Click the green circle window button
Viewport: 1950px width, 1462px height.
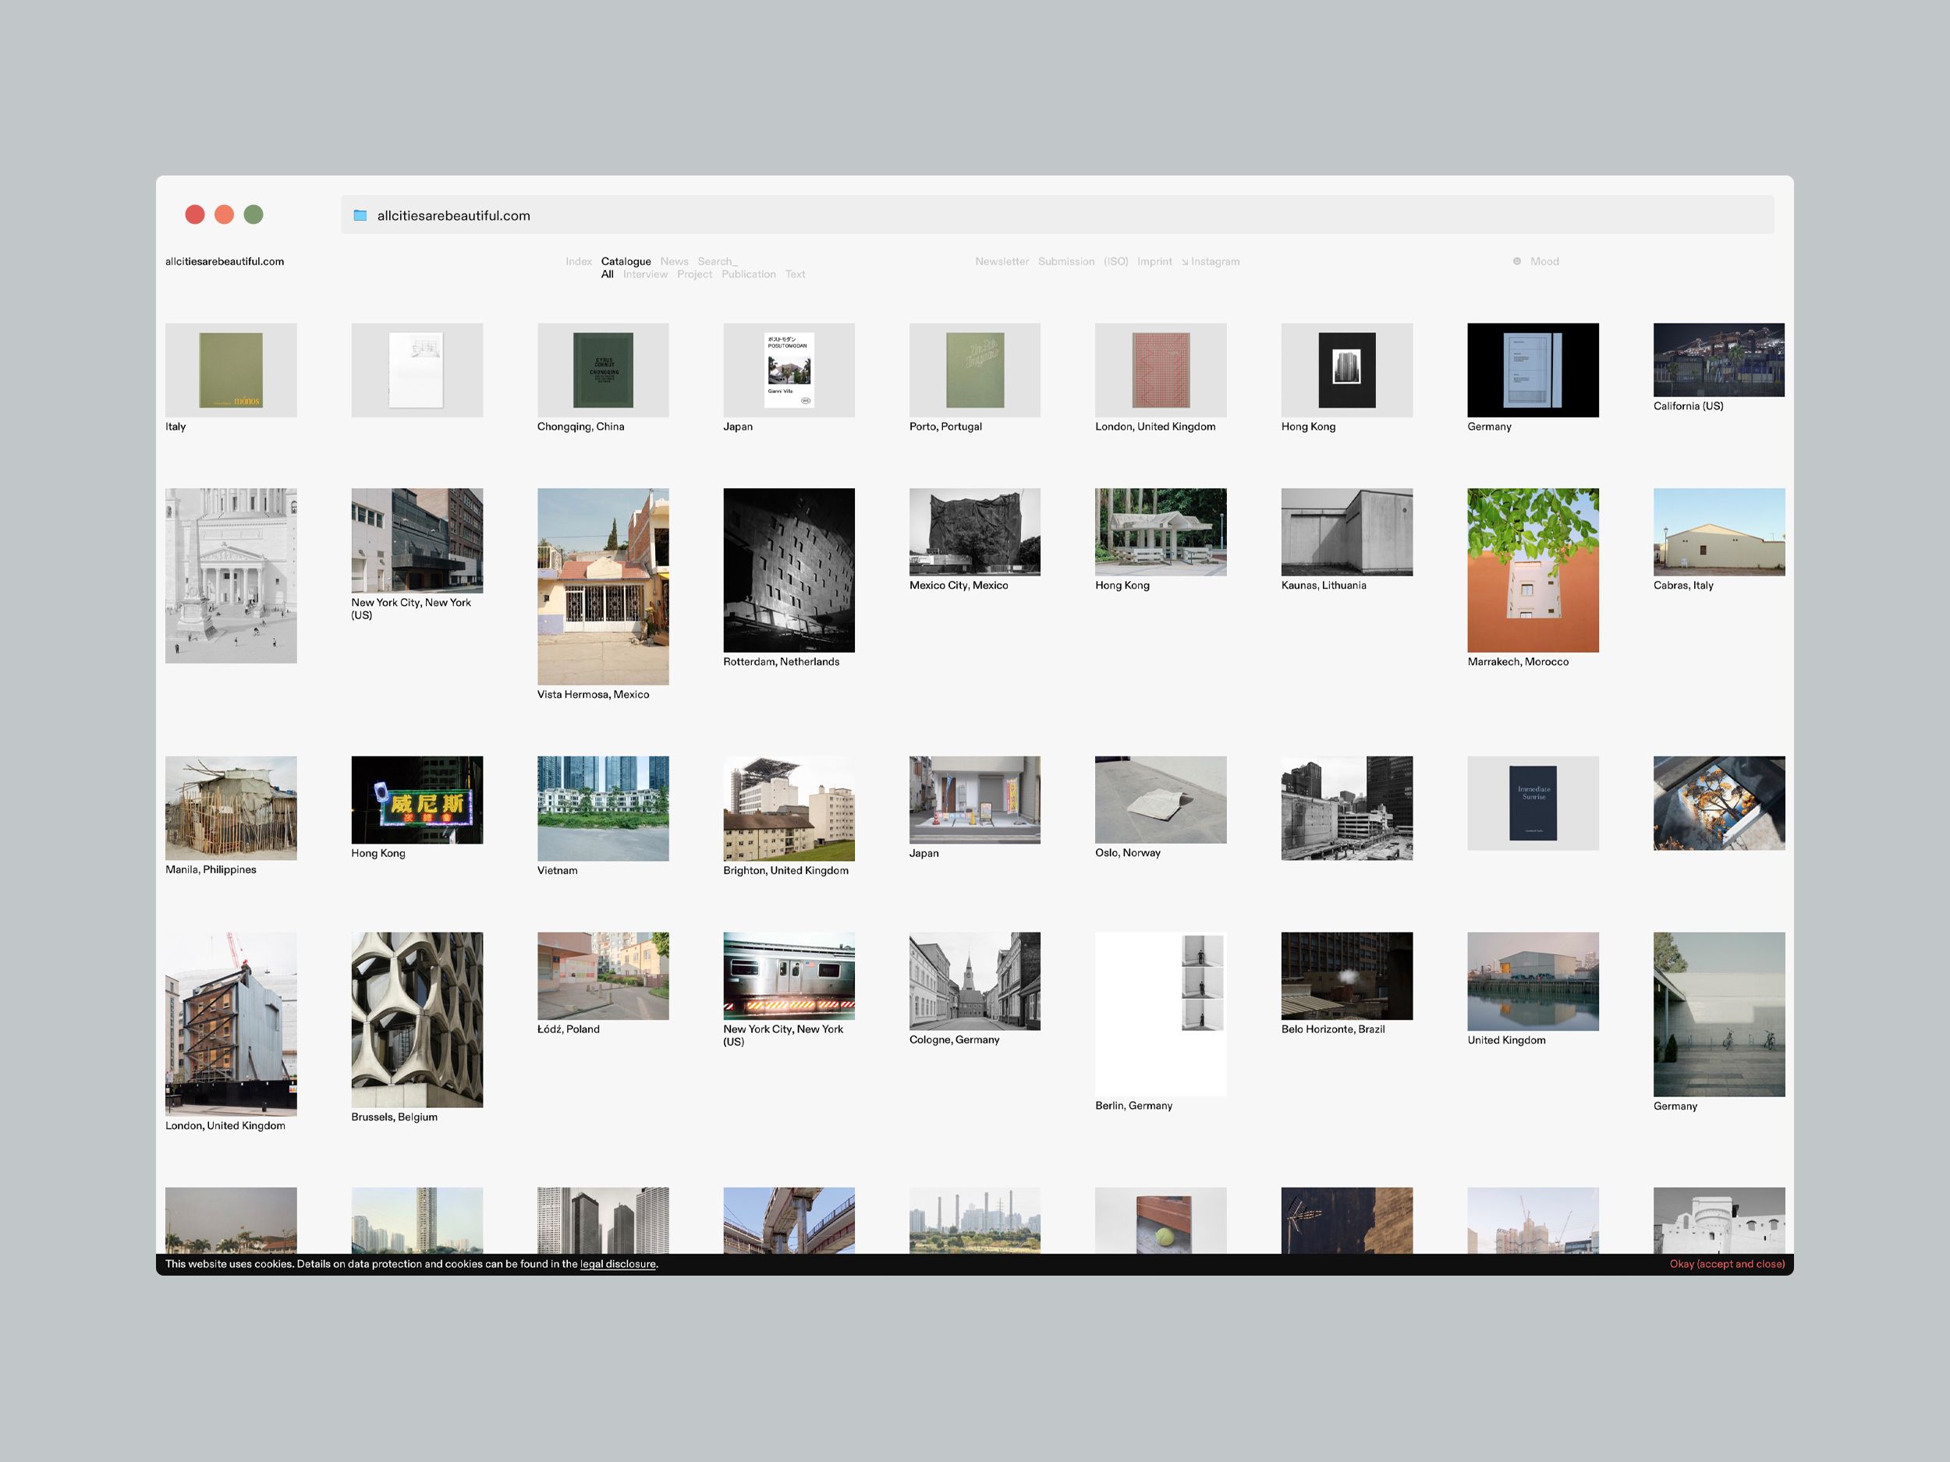(253, 214)
